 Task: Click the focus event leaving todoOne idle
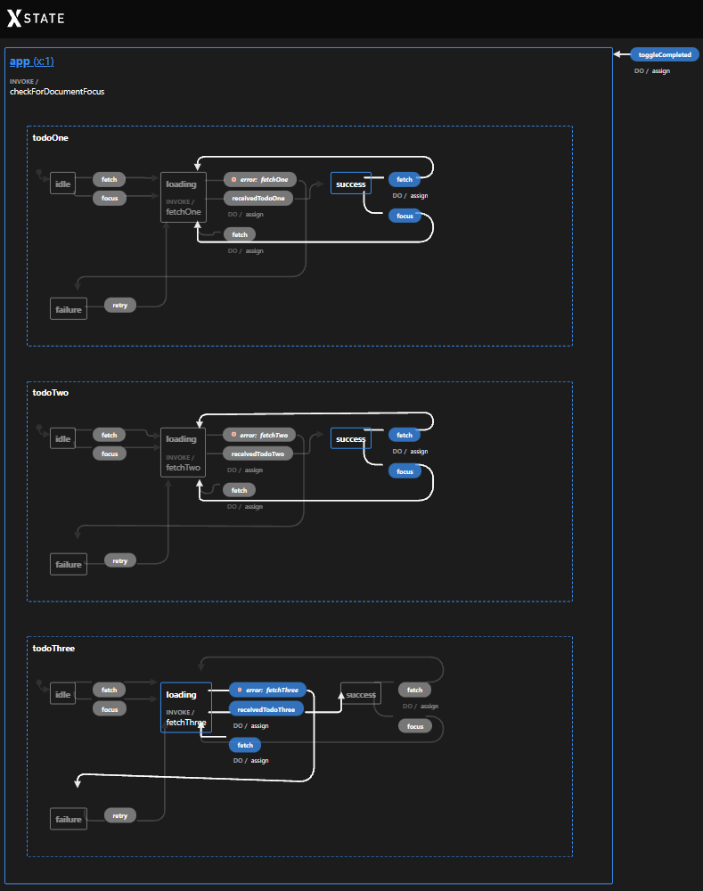coord(109,198)
